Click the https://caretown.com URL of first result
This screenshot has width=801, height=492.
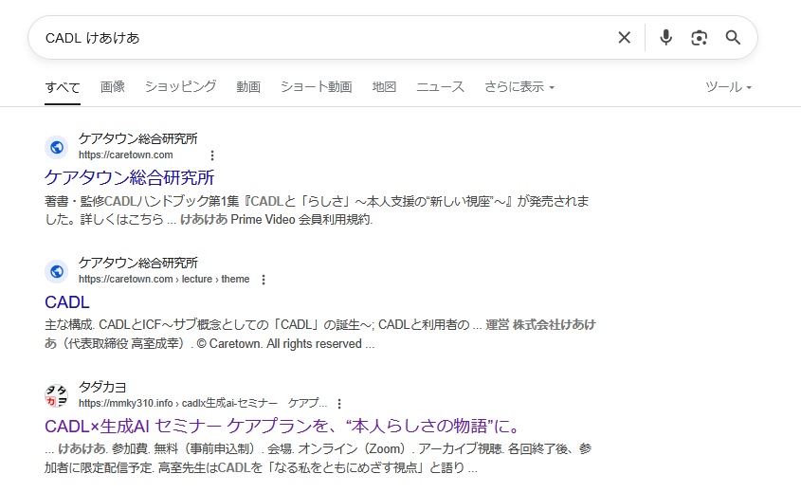(x=126, y=155)
